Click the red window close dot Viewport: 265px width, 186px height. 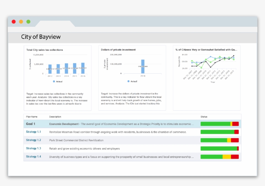pos(14,22)
